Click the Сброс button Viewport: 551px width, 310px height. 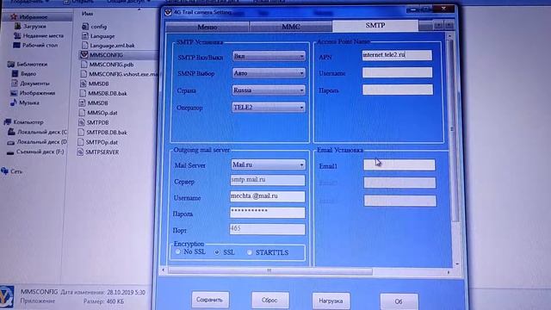tap(269, 301)
